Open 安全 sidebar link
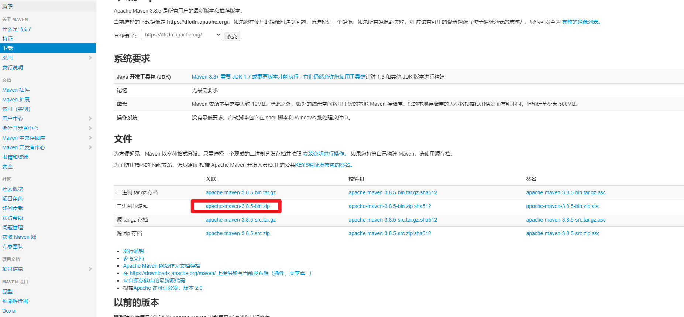Viewport: 684px width, 317px height. [7, 167]
